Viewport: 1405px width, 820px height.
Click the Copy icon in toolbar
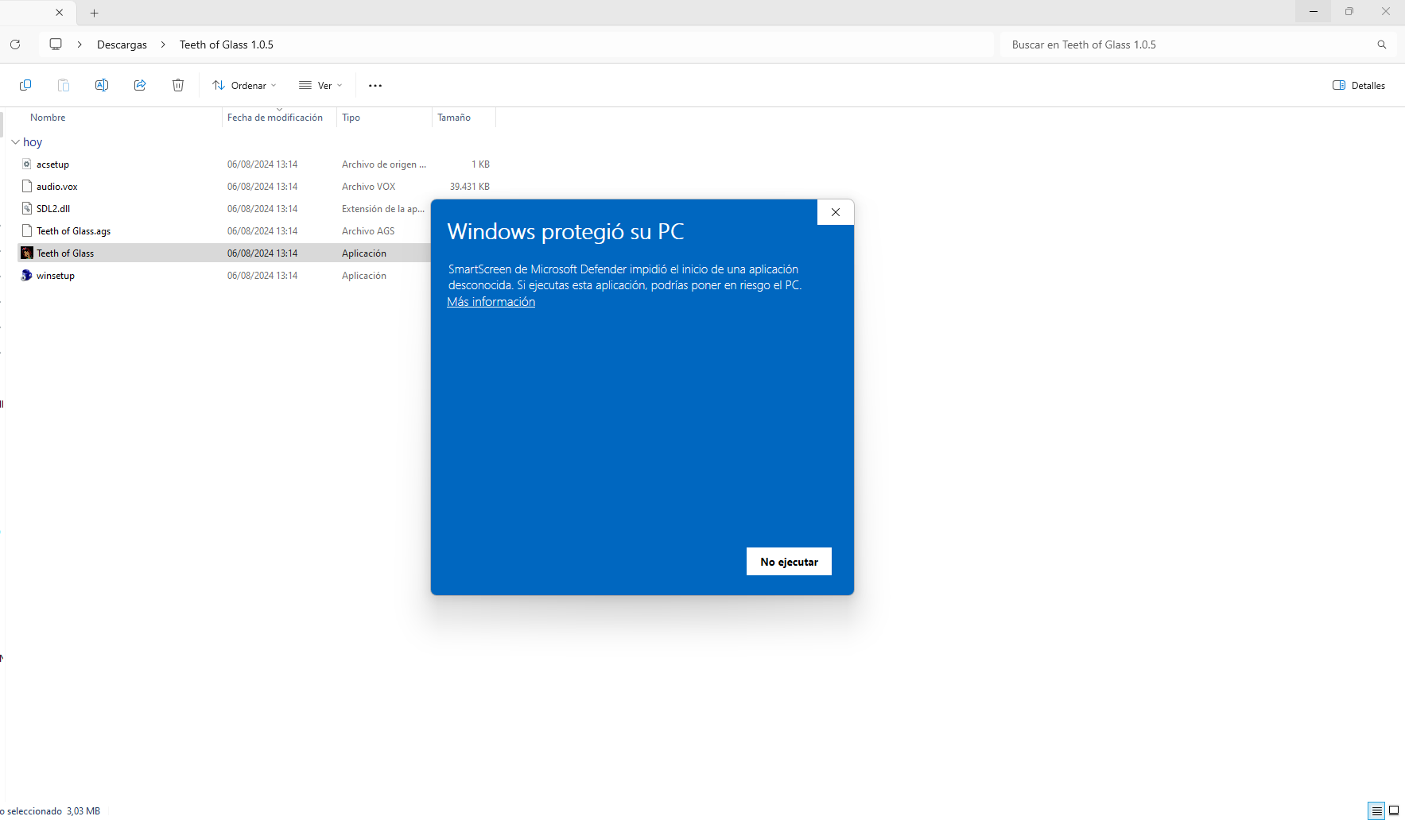pos(25,85)
